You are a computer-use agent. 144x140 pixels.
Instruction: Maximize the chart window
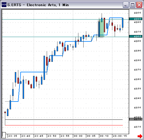pyautogui.click(x=132, y=5)
